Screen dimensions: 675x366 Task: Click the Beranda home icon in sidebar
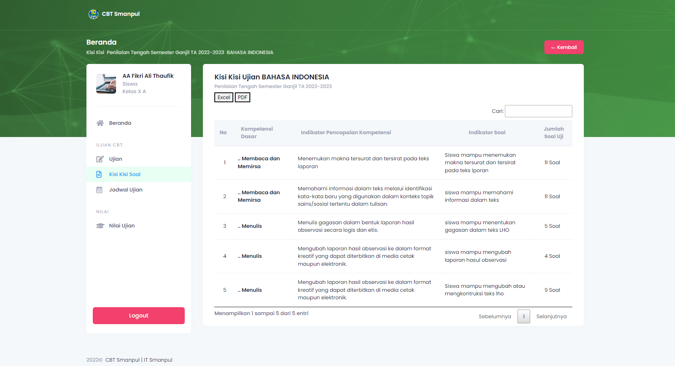coord(100,123)
